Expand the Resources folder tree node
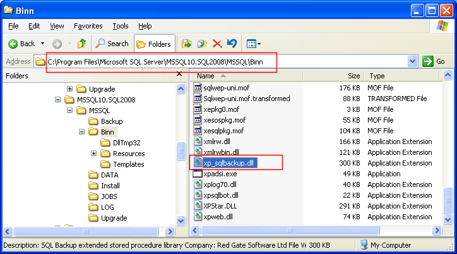 click(94, 154)
